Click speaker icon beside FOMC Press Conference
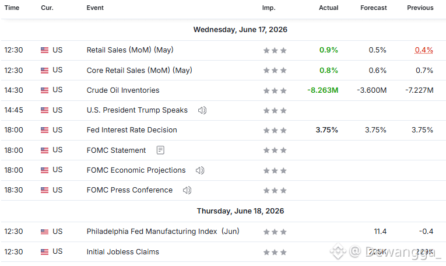The image size is (446, 266). [187, 190]
